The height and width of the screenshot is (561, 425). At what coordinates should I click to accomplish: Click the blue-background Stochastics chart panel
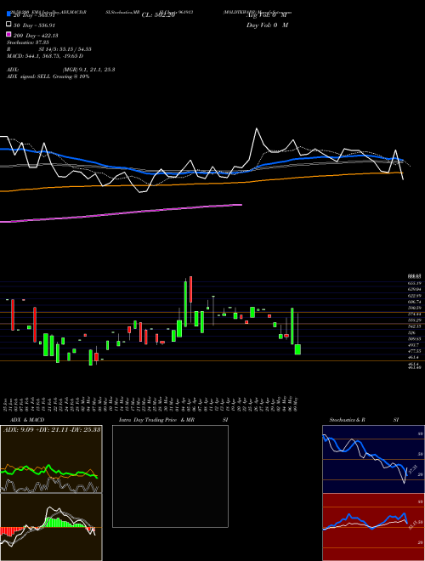click(x=373, y=459)
